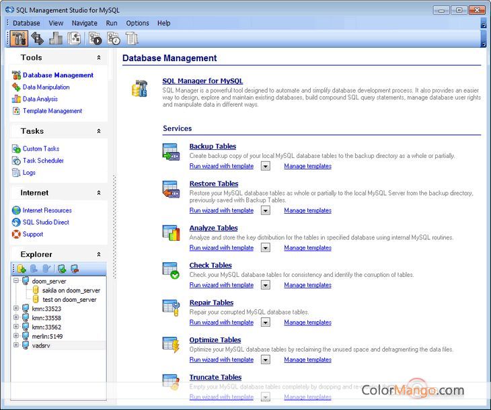Open Template Management in Tools panel

(x=52, y=111)
